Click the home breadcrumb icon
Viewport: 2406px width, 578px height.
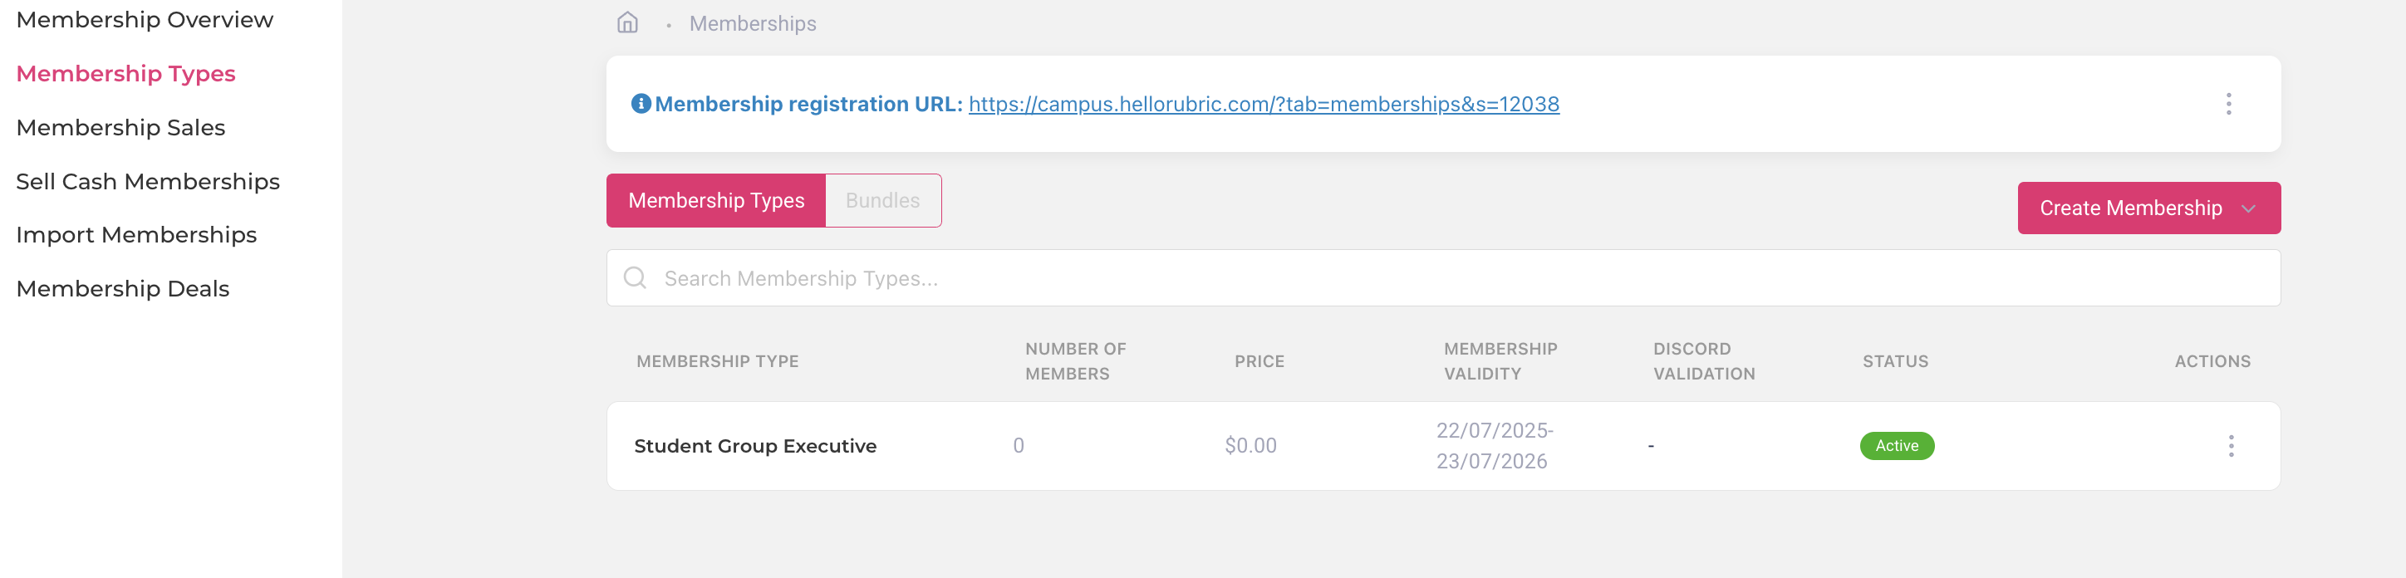pos(627,22)
